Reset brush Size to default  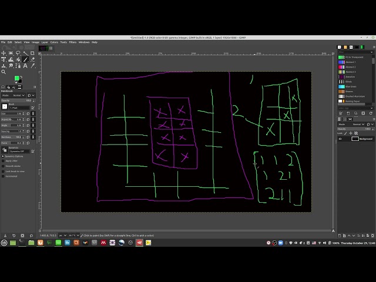pyautogui.click(x=28, y=113)
